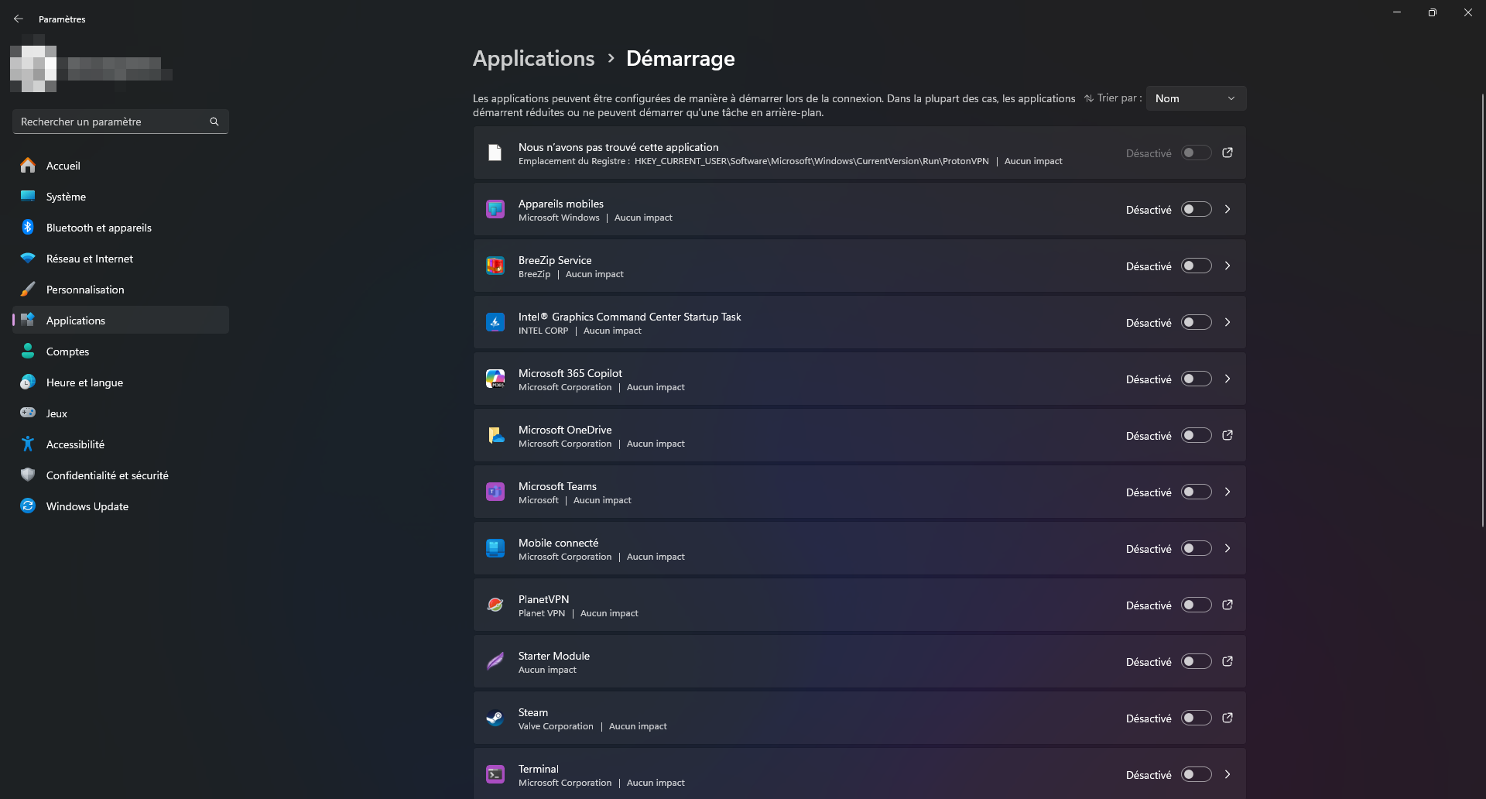Viewport: 1486px width, 799px height.
Task: Toggle Intel Graphics Command Center startup
Action: click(x=1196, y=322)
